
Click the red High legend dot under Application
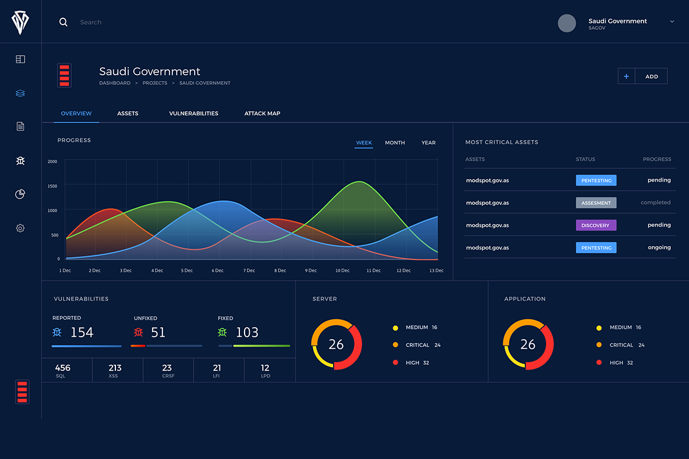click(x=599, y=363)
